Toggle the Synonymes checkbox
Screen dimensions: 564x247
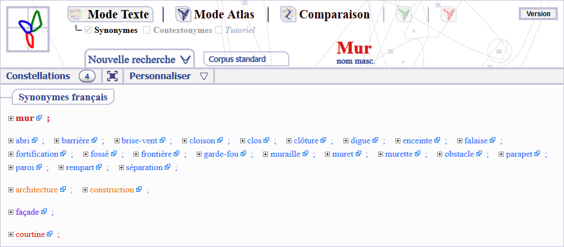(88, 30)
